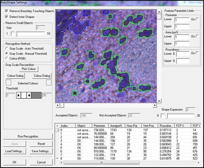Click the Area Lower limit input field
The width and height of the screenshot is (204, 168).
(182, 37)
